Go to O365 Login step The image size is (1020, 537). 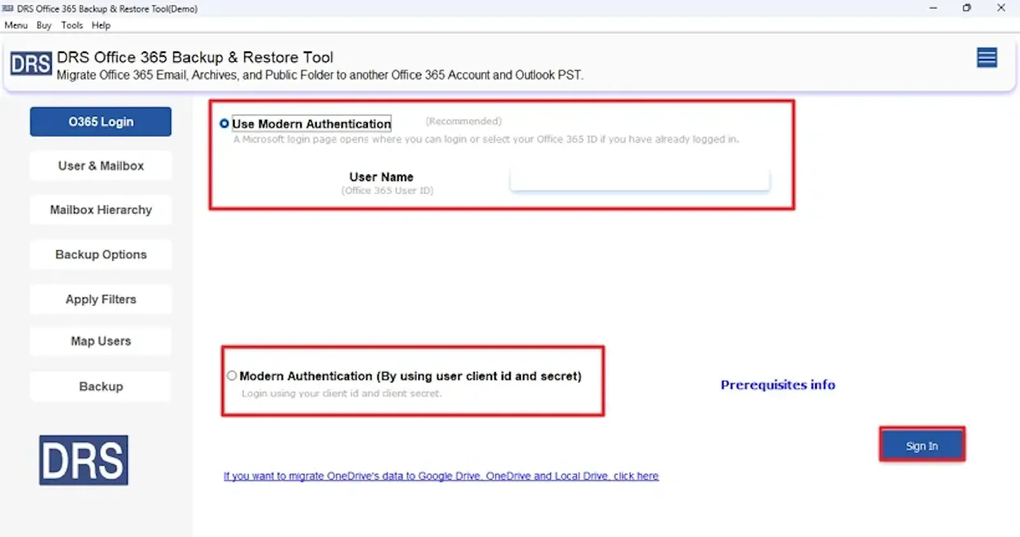coord(101,122)
